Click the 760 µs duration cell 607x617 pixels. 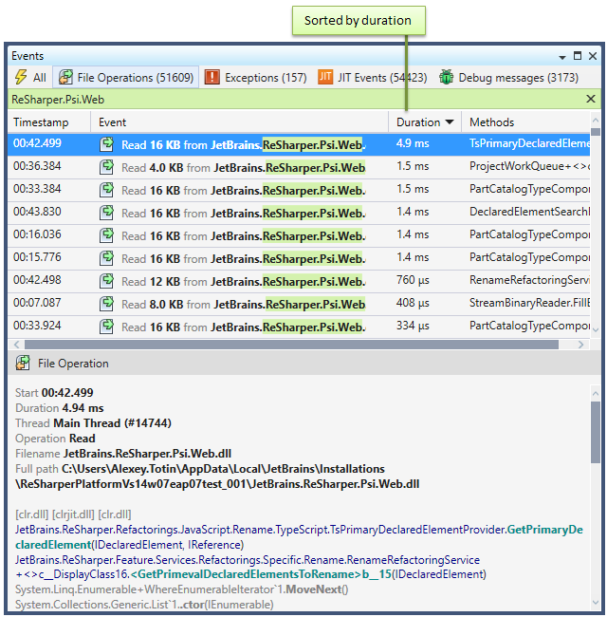[413, 280]
